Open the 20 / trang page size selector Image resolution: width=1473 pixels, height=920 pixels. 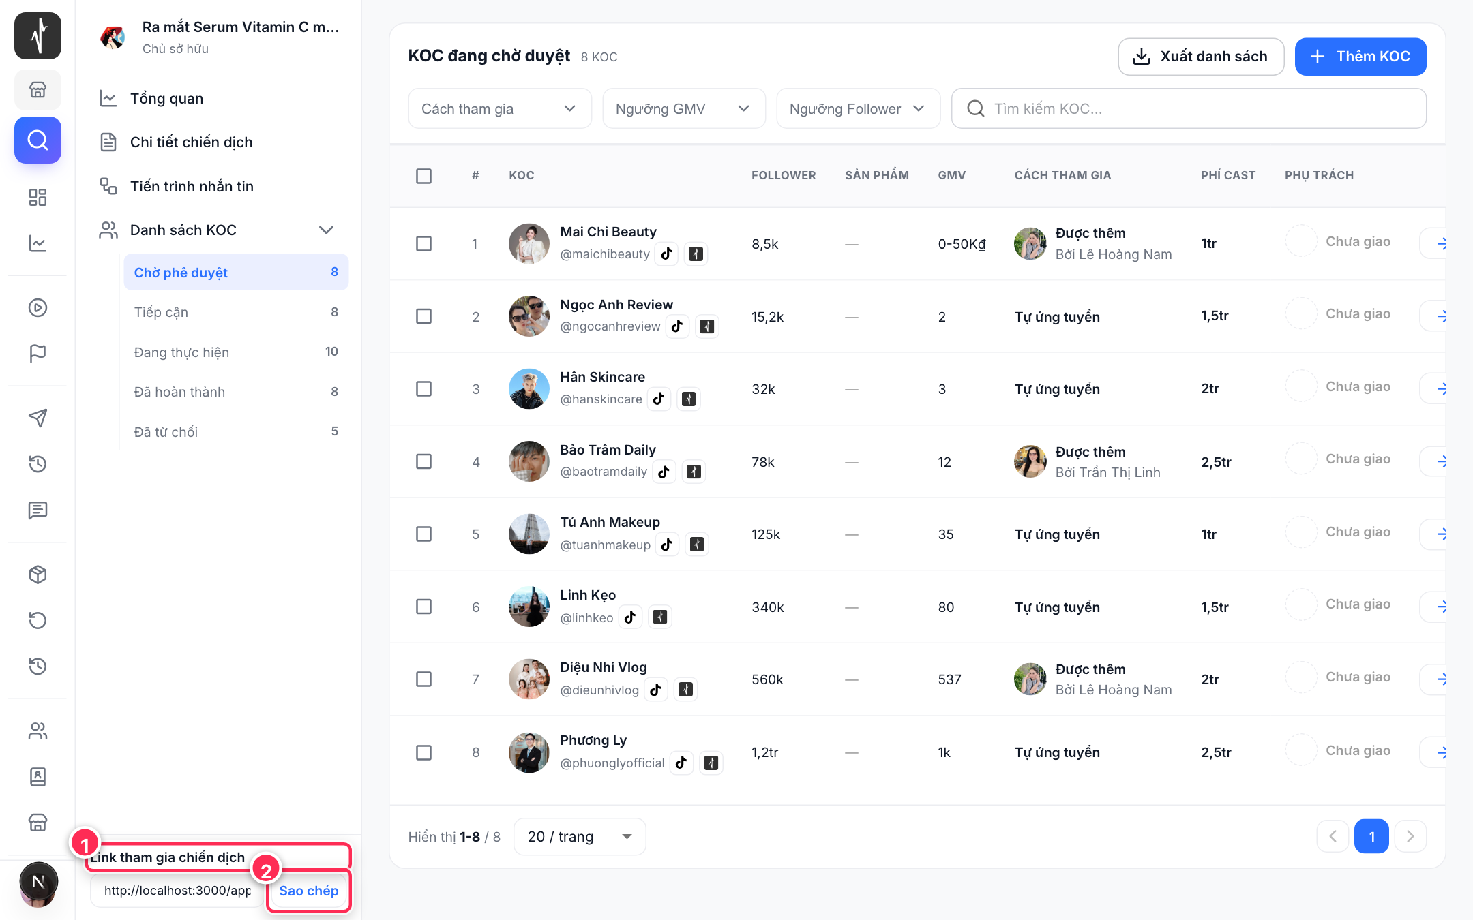tap(579, 836)
